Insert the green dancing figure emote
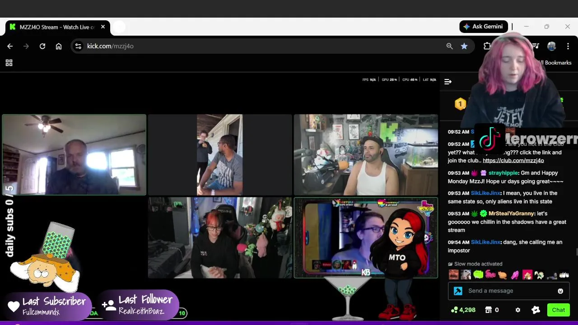 coord(539,274)
